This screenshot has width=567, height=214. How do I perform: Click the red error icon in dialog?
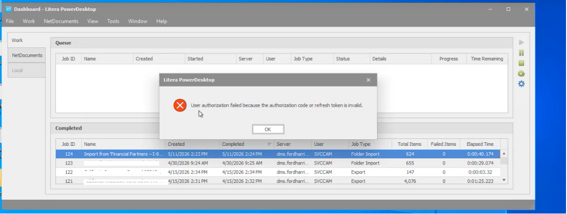180,105
